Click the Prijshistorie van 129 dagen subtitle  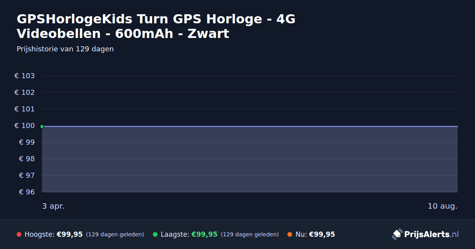click(65, 49)
